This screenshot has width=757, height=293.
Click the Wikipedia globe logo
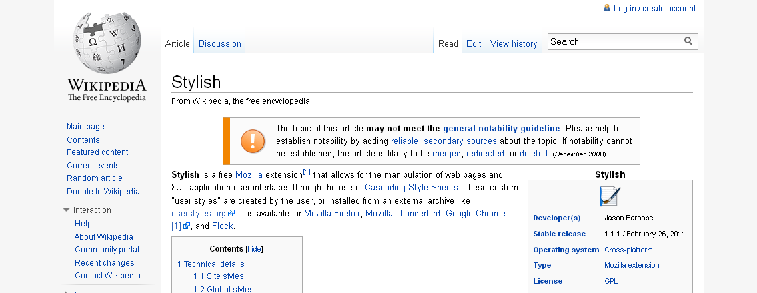[107, 43]
